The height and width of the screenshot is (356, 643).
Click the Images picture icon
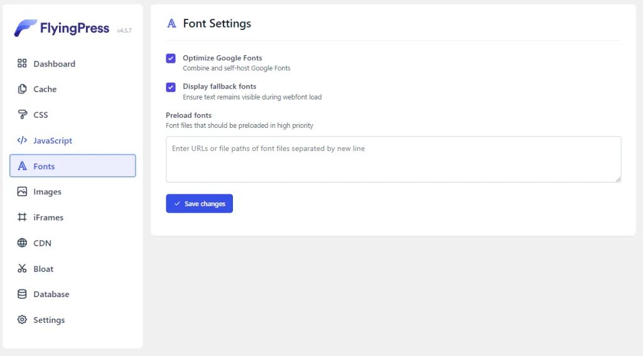(x=22, y=192)
